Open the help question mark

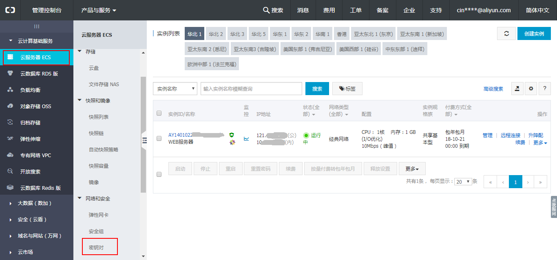click(x=545, y=89)
